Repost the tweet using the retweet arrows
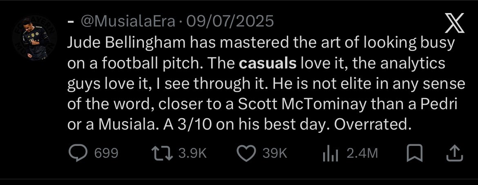Screen dimensions: 478x185 coord(163,153)
